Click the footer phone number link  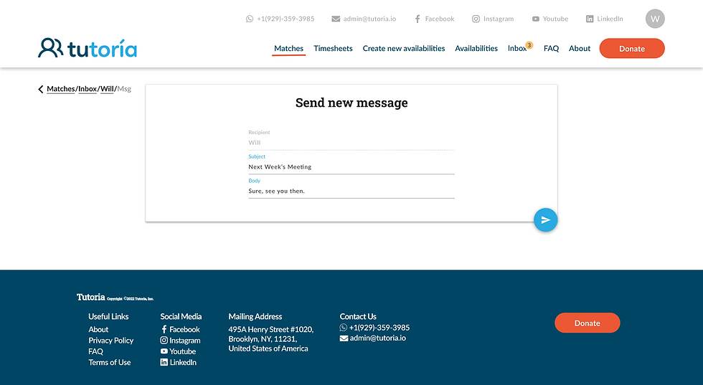[379, 328]
